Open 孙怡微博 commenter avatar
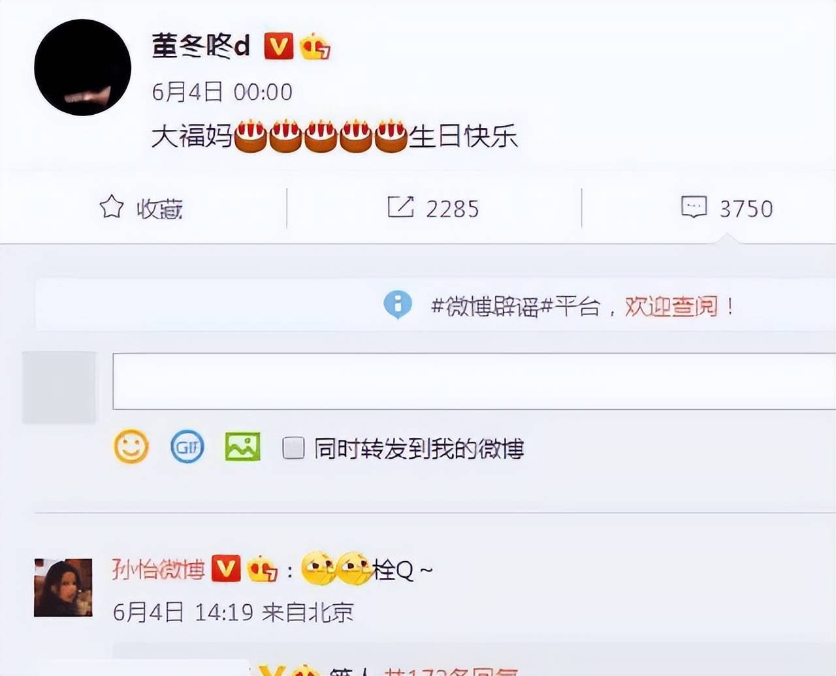Viewport: 836px width, 676px height. pos(63,587)
